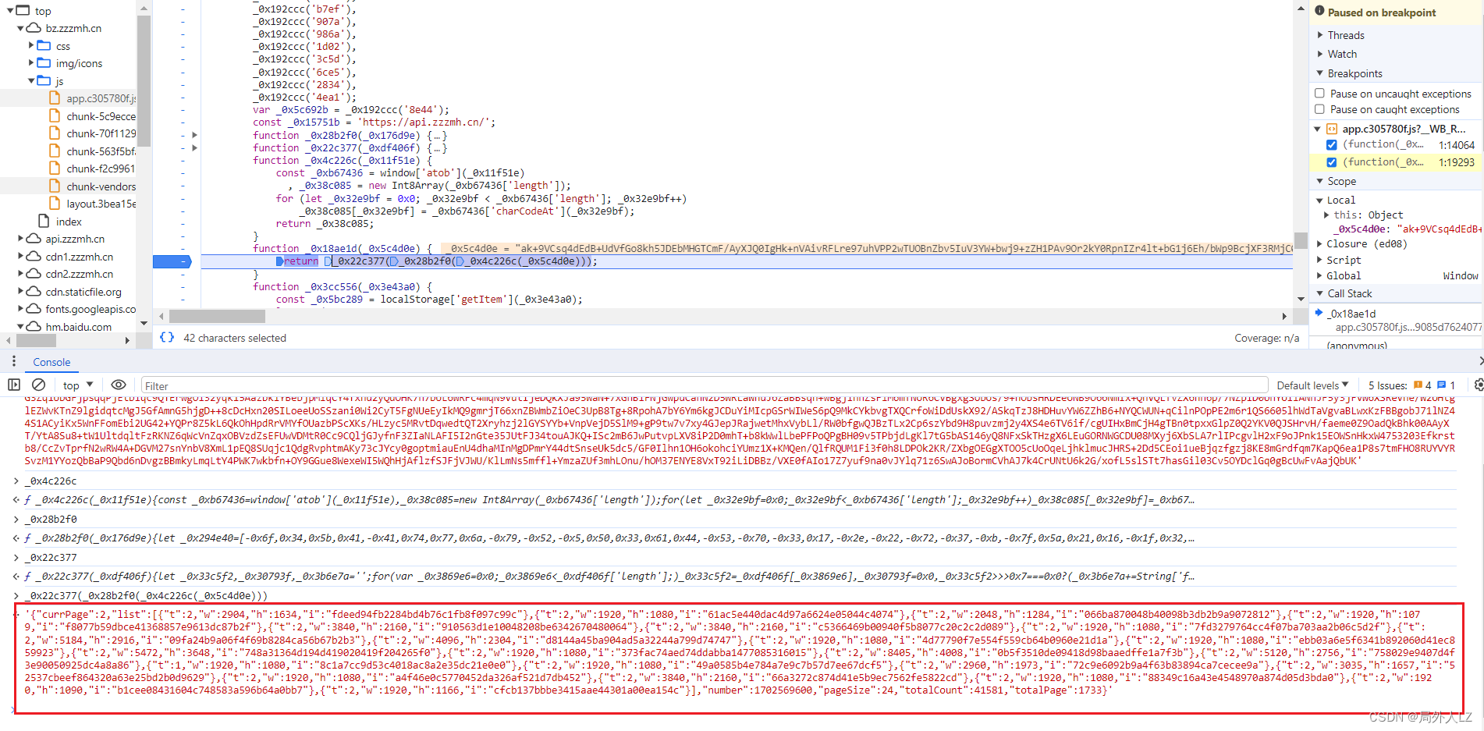Expand the Script scope

point(1319,260)
